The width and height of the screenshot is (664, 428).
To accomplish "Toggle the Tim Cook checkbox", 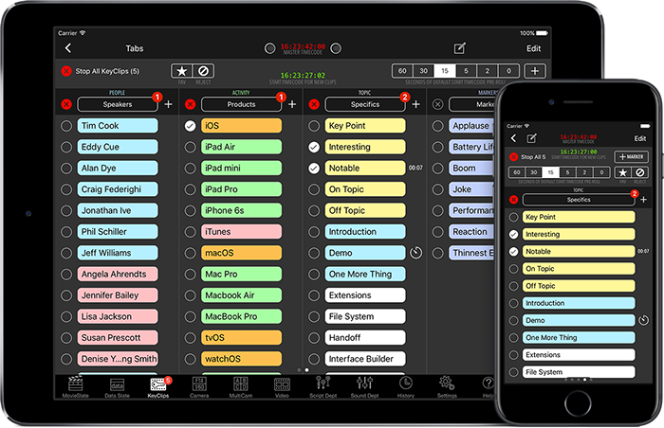I will [x=66, y=126].
